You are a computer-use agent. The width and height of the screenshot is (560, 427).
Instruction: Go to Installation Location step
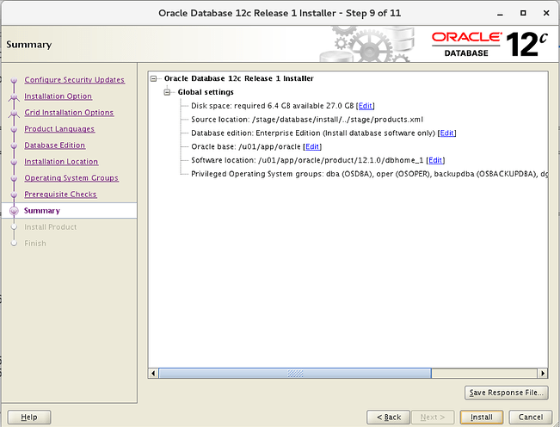tap(61, 162)
